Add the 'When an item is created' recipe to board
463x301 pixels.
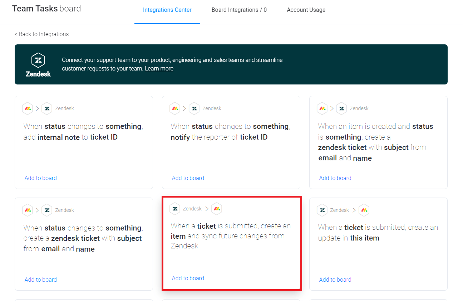pyautogui.click(x=335, y=178)
